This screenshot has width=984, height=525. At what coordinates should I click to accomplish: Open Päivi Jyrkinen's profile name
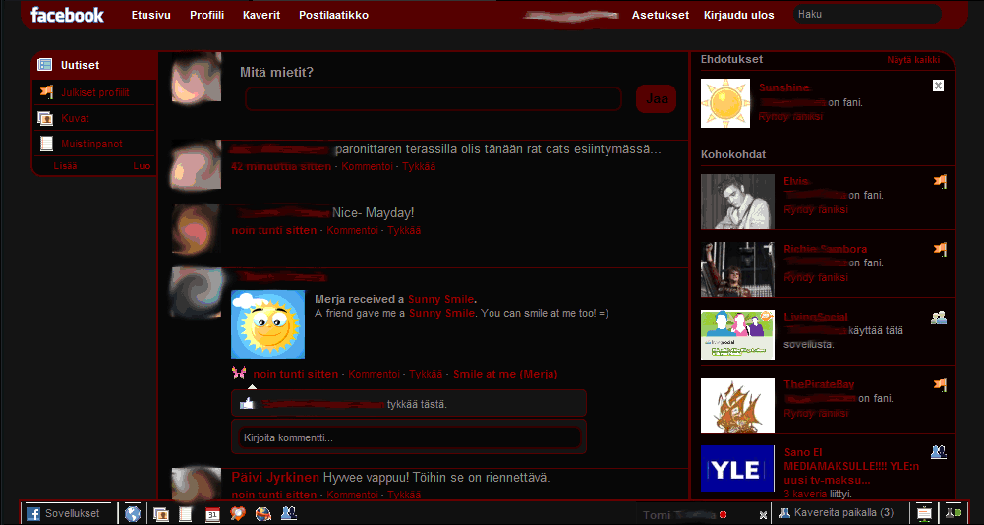[275, 477]
